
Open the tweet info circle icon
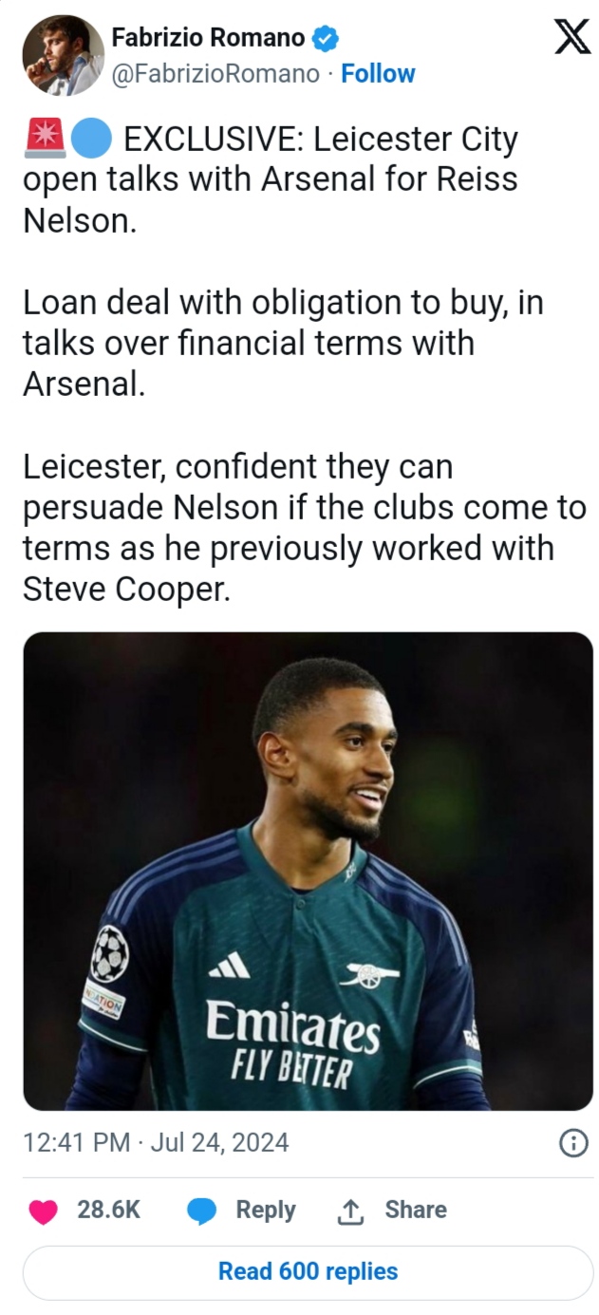pyautogui.click(x=573, y=1144)
